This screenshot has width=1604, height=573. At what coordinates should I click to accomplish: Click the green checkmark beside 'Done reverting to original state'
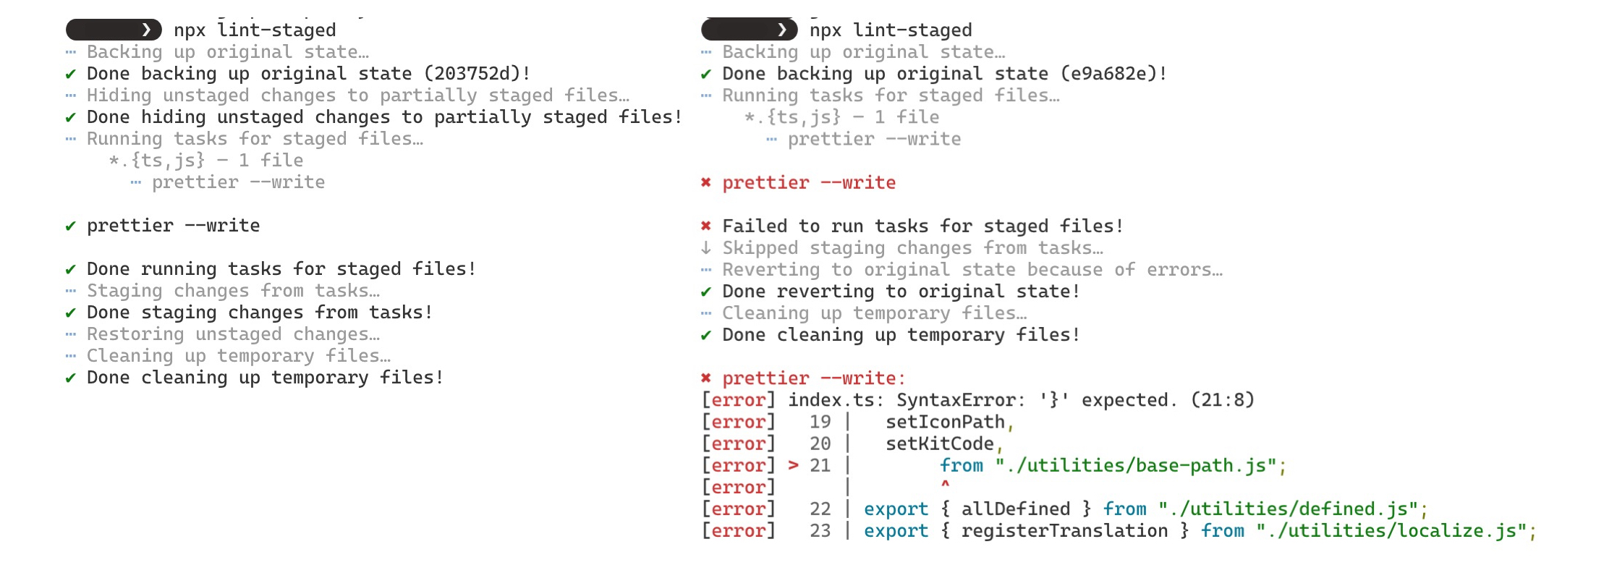[706, 292]
